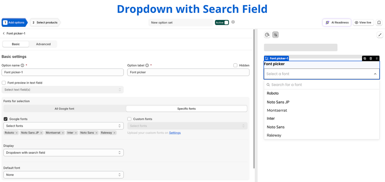Click the Option label input field
The image size is (385, 182).
tap(188, 72)
